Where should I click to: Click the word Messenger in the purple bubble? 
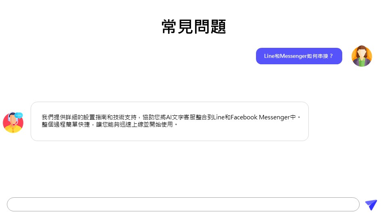293,56
